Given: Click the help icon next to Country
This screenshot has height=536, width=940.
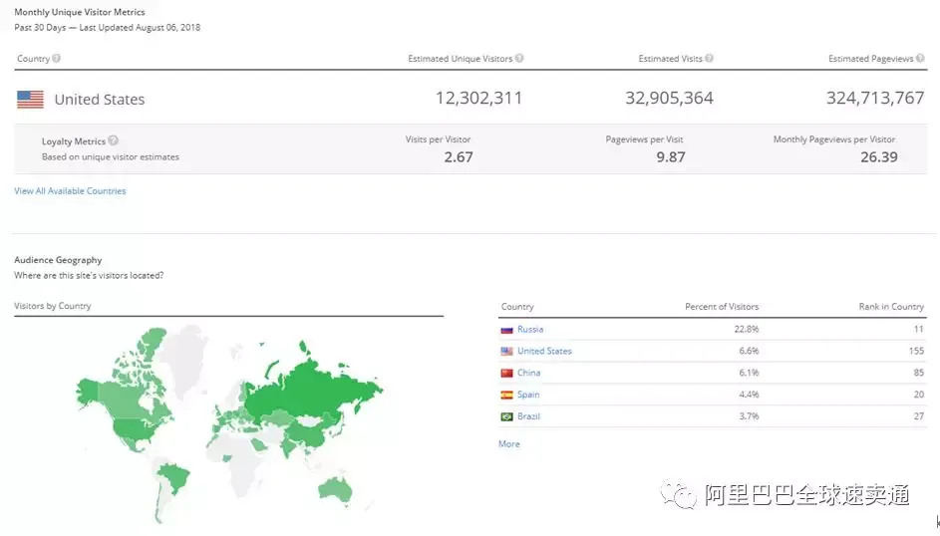Looking at the screenshot, I should [x=57, y=58].
